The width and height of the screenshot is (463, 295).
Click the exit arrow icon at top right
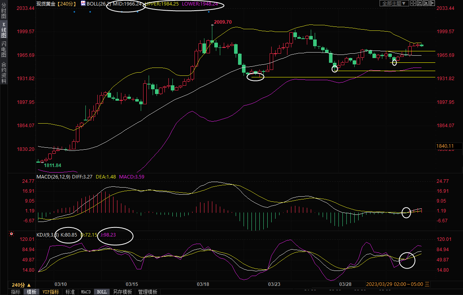tap(432, 3)
